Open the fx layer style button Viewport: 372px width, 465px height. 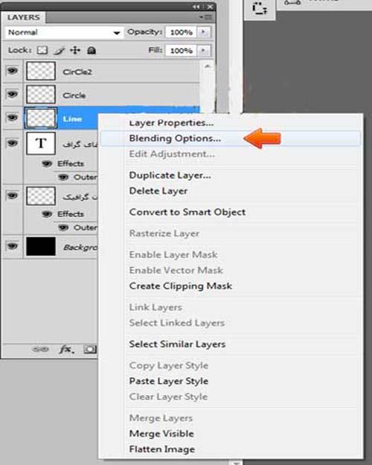coord(66,350)
